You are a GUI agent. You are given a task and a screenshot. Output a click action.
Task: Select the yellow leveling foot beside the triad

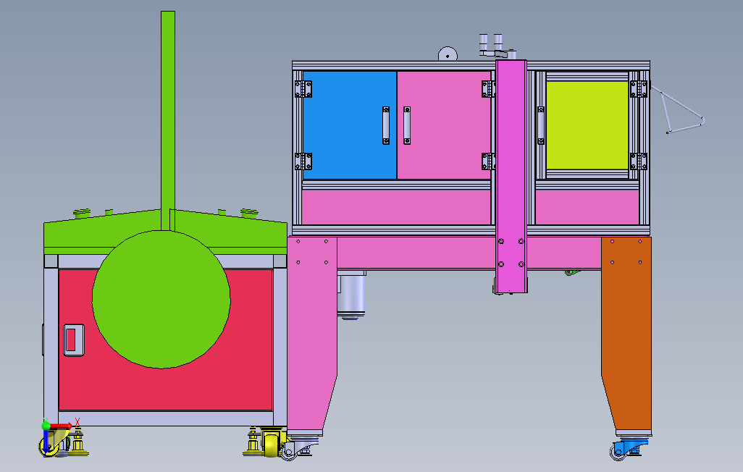pyautogui.click(x=78, y=442)
